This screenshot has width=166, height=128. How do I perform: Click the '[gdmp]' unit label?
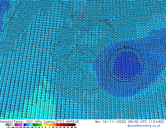(50, 122)
